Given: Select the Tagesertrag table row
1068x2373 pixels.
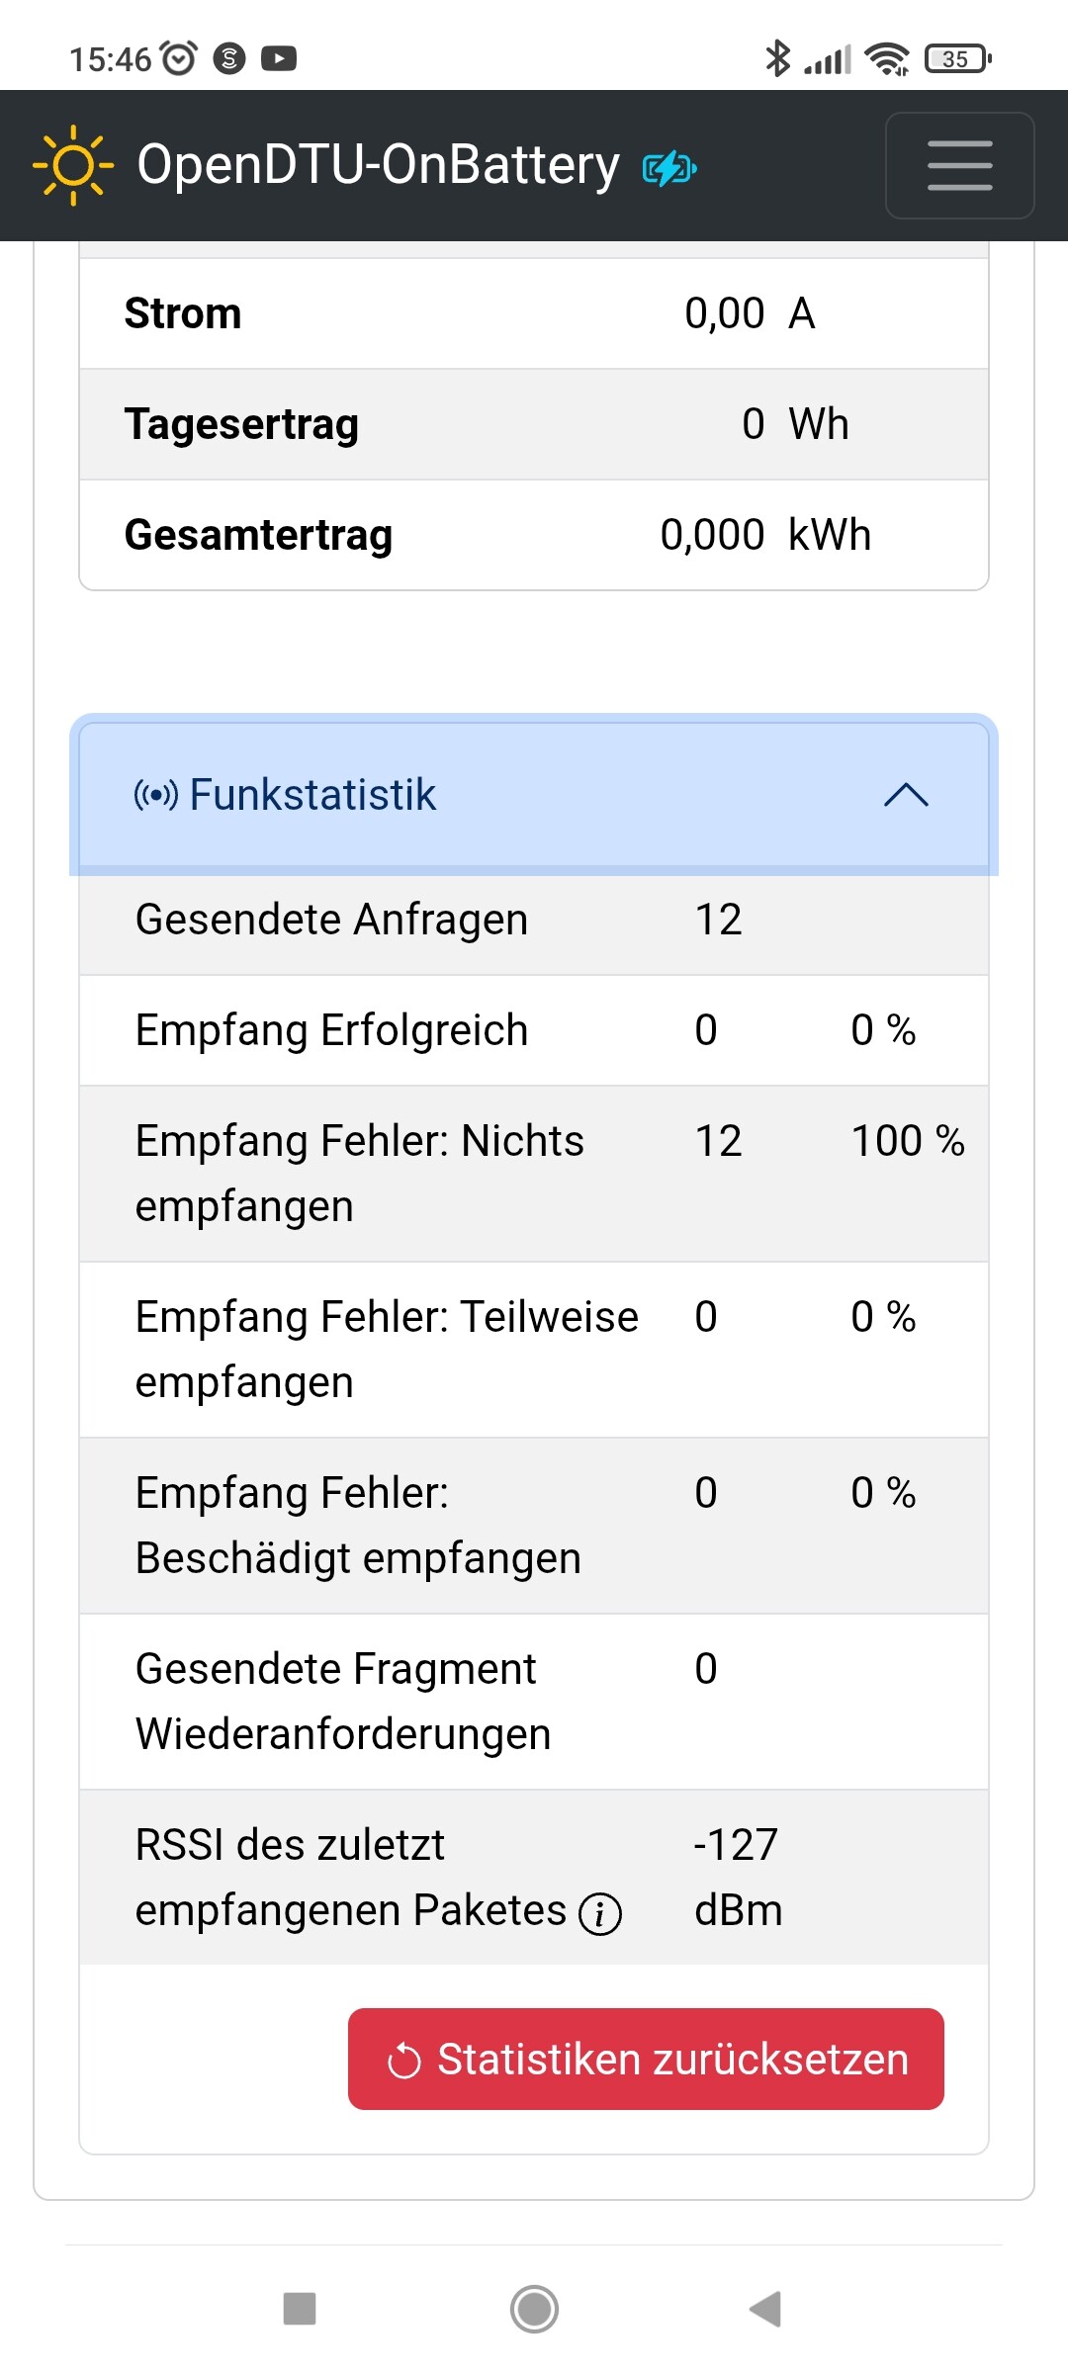Looking at the screenshot, I should click(534, 424).
